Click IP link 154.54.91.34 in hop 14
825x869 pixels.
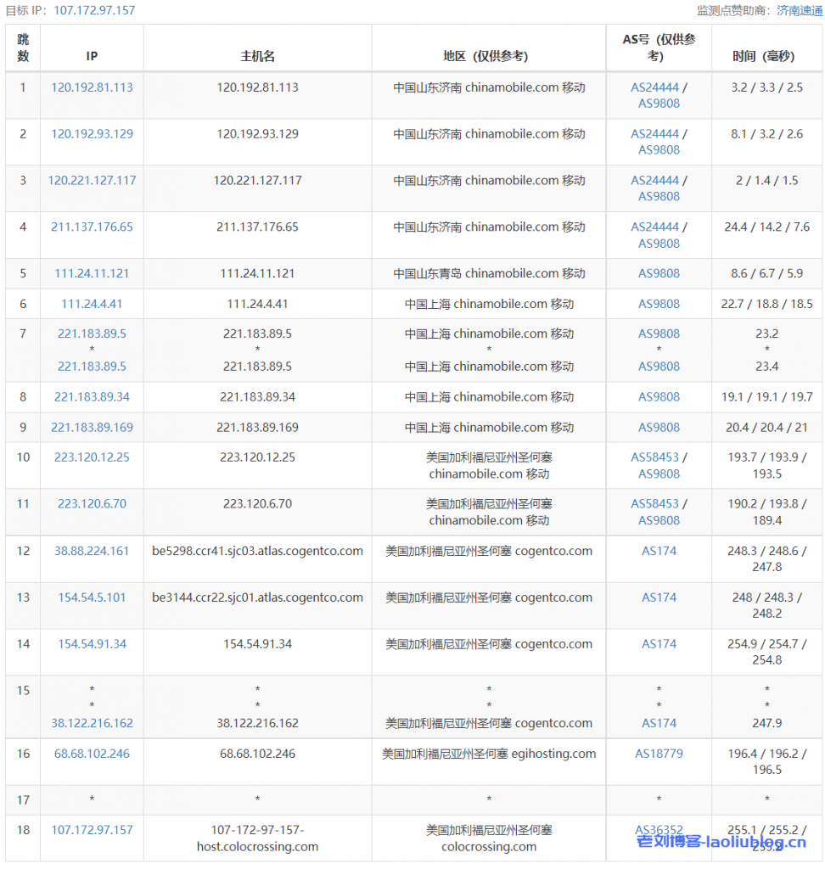91,643
